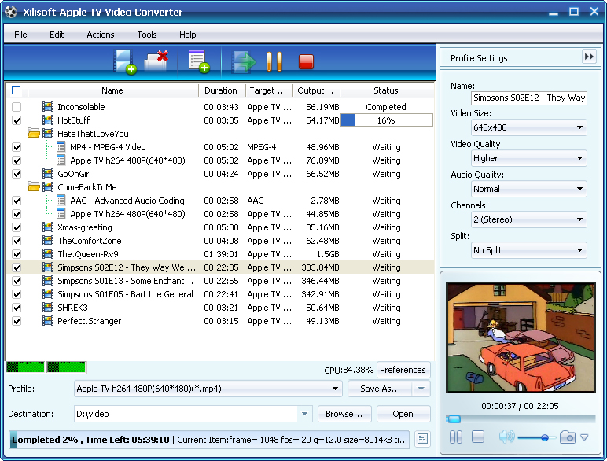Click the Open destination button

(403, 414)
